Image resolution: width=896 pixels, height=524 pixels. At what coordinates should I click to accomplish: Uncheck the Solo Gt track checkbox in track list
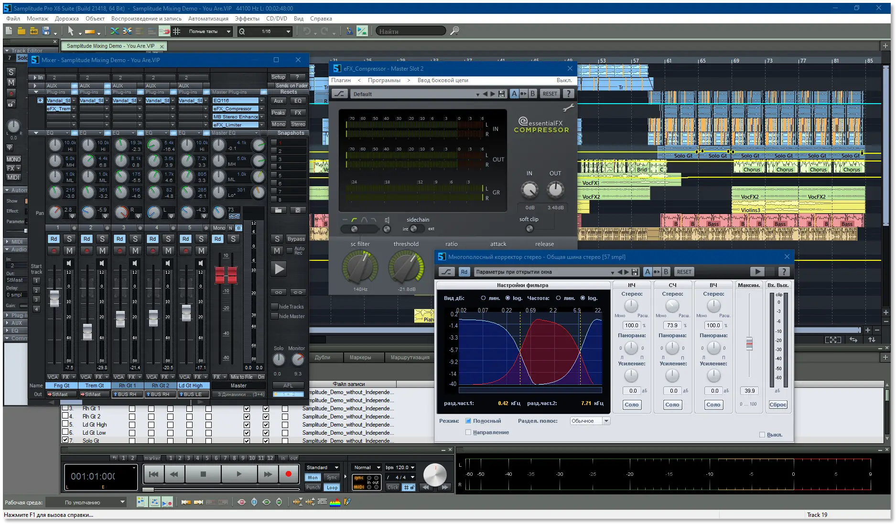[65, 440]
